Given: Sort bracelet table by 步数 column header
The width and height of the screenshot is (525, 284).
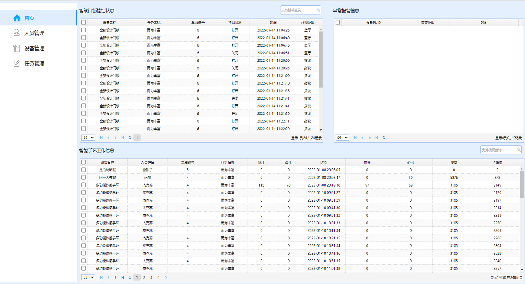Looking at the screenshot, I should (454, 162).
